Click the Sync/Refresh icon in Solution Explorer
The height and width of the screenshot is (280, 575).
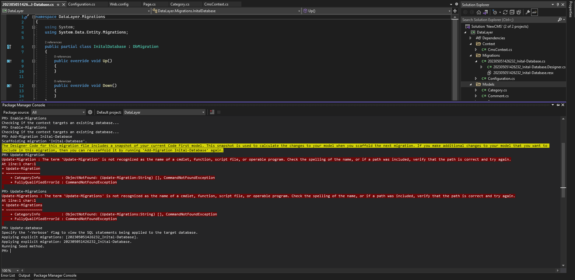pos(505,12)
